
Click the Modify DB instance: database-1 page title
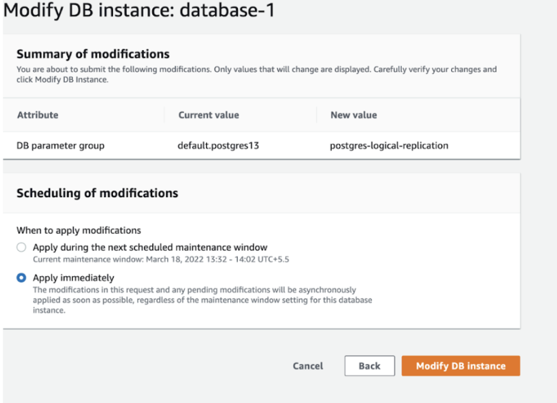139,10
